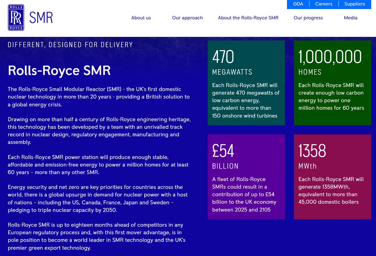
Task: Click paragraph starting 'Drawing on more than half'
Action: (99, 131)
